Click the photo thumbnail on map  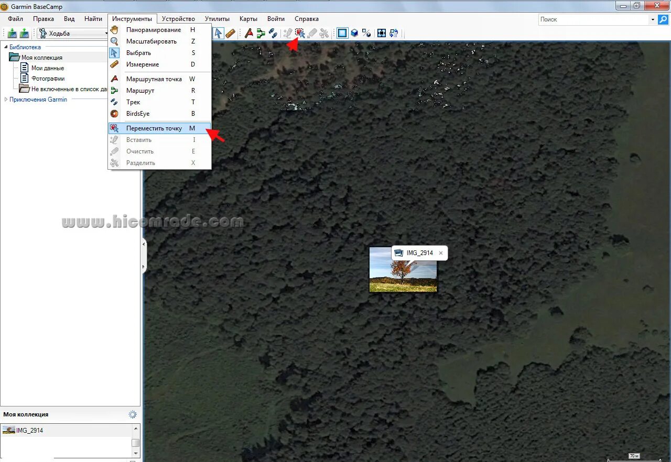tap(403, 269)
